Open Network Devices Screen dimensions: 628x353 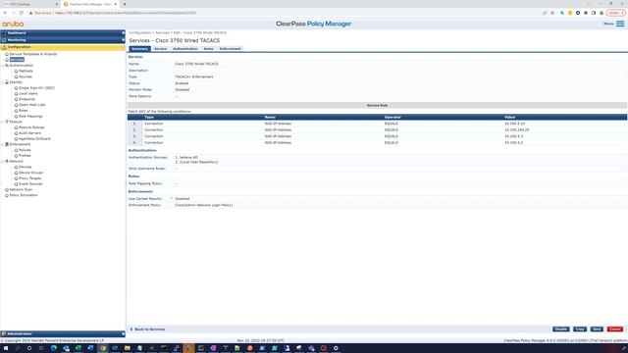26,167
